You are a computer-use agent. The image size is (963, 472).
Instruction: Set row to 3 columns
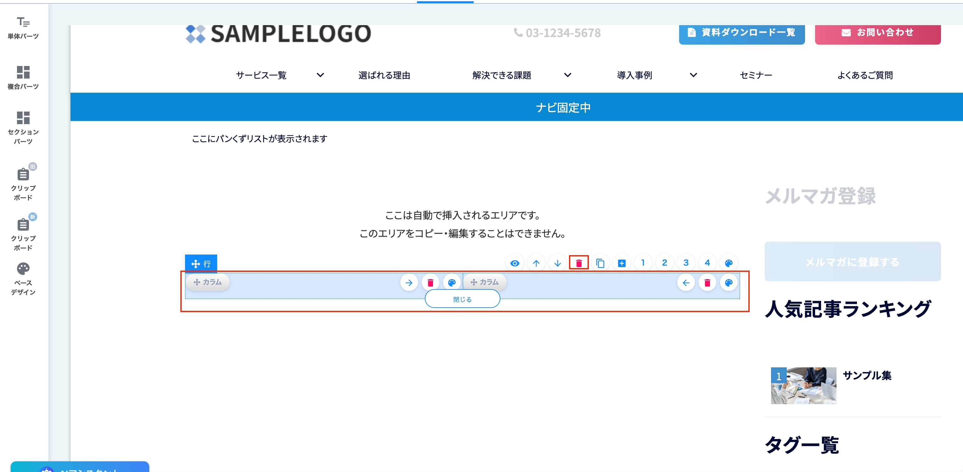pos(686,263)
